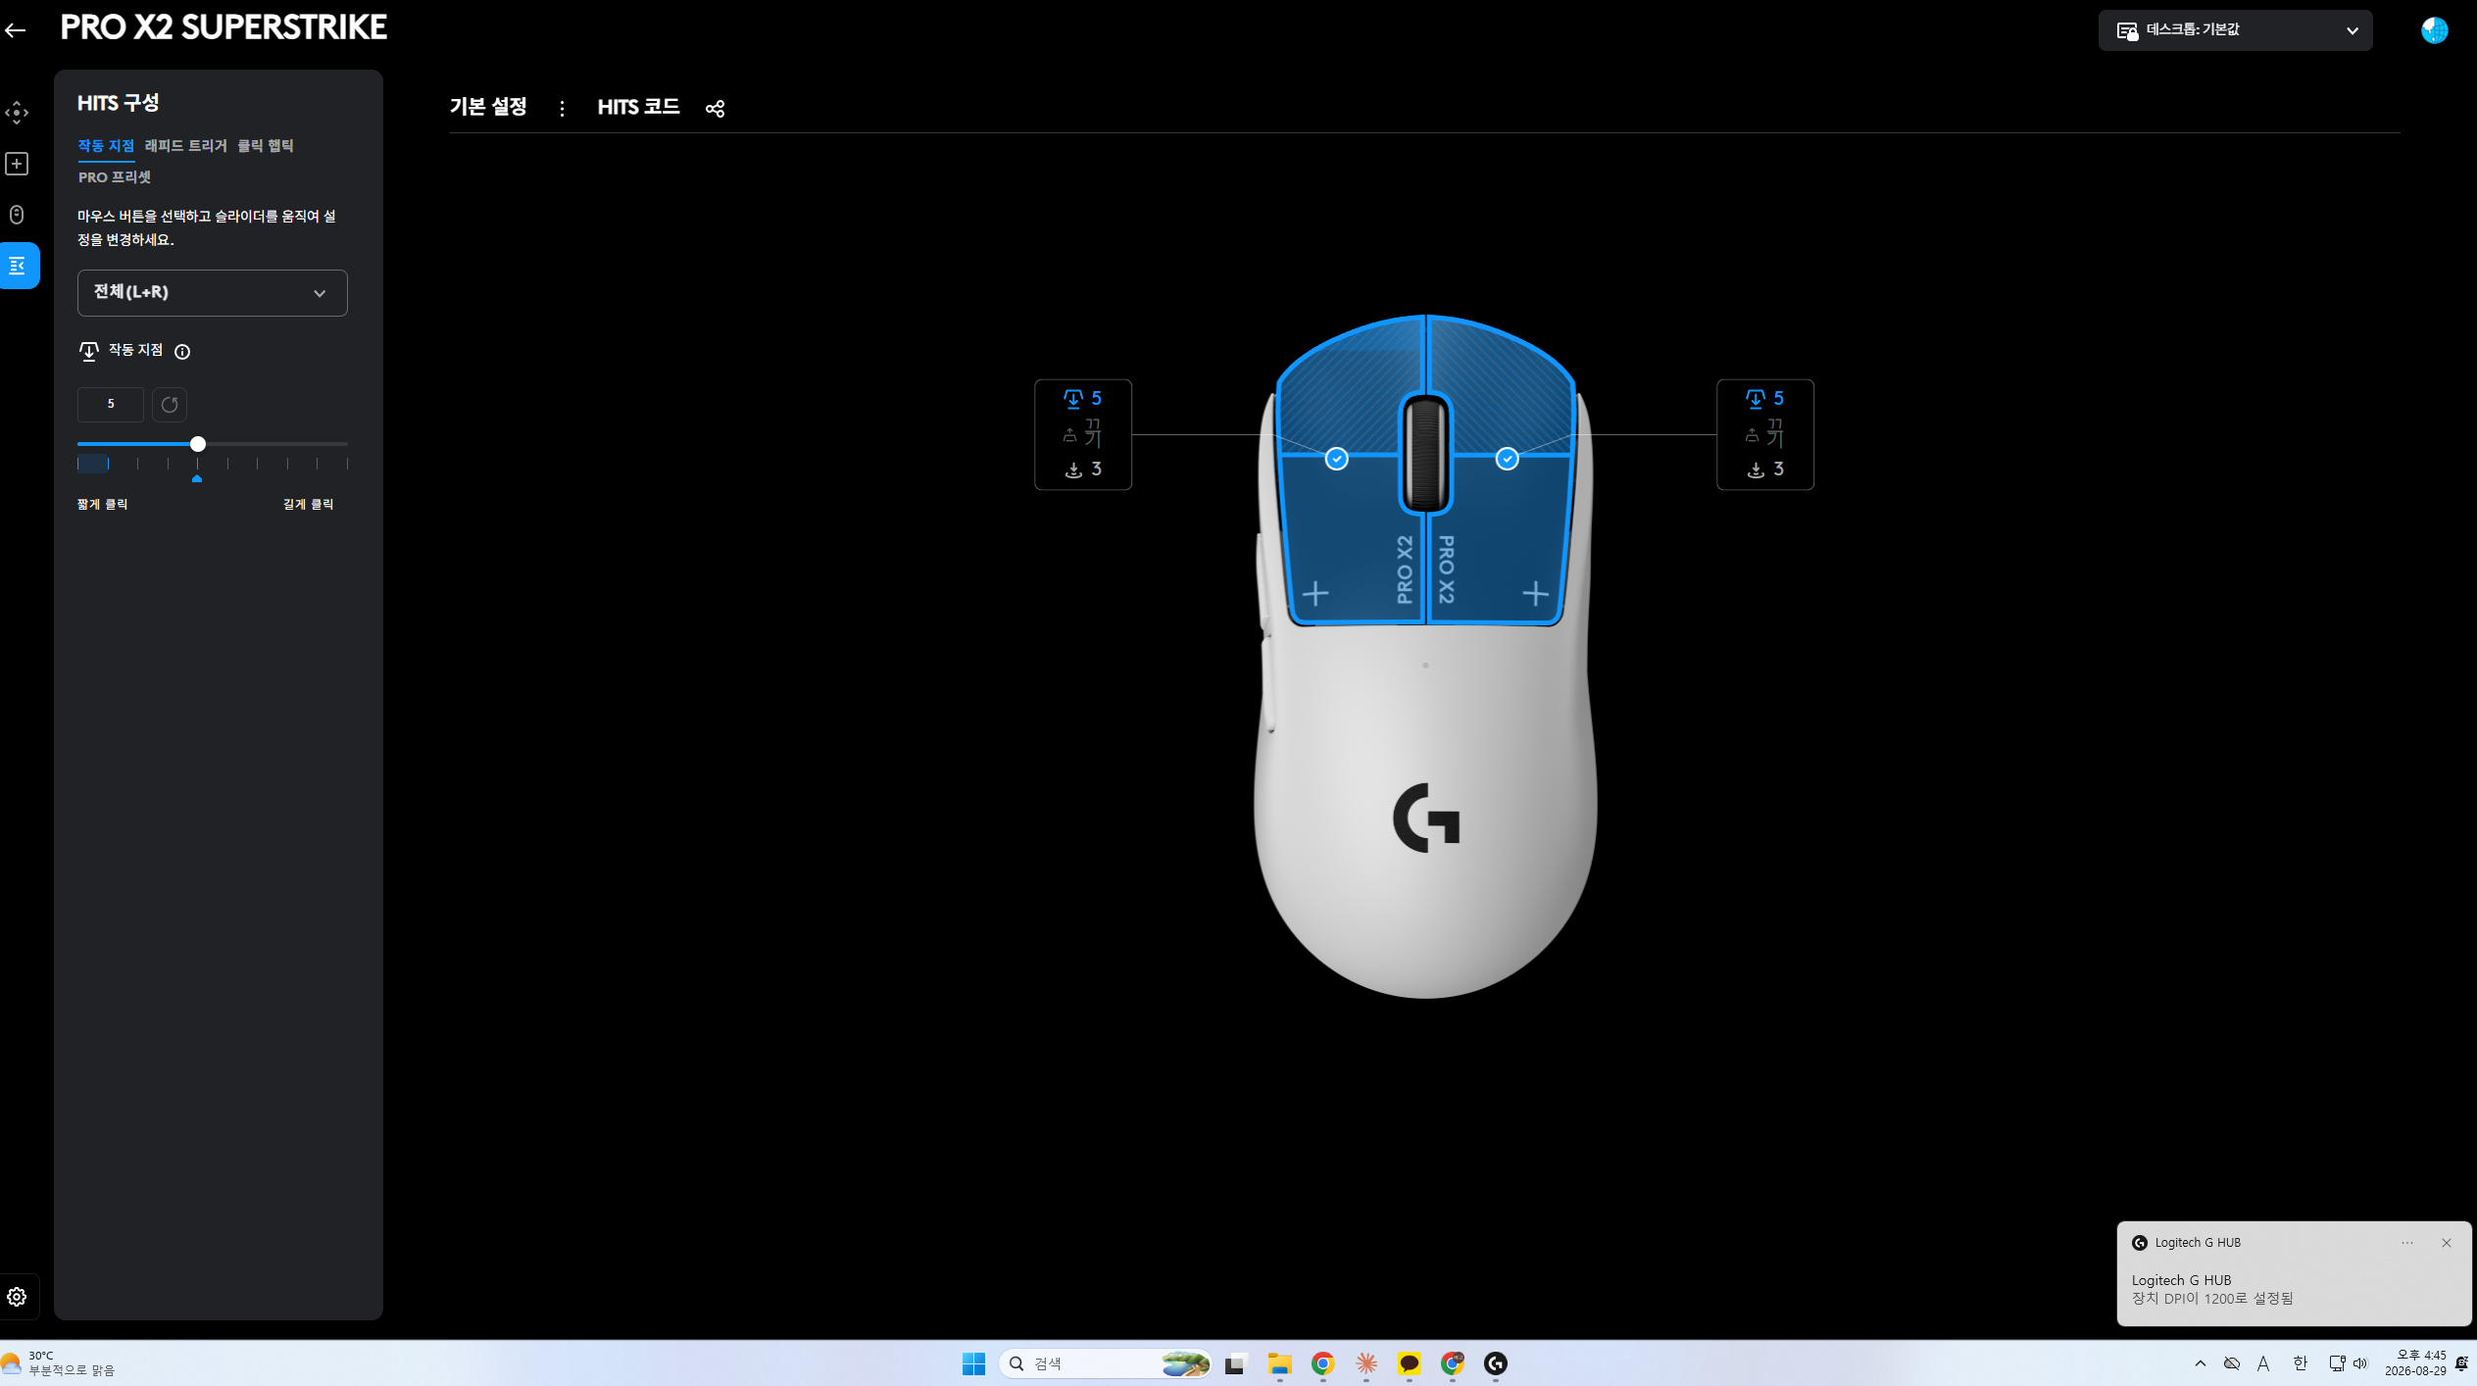Switch to the PRO 프리셋 tab

pyautogui.click(x=115, y=177)
